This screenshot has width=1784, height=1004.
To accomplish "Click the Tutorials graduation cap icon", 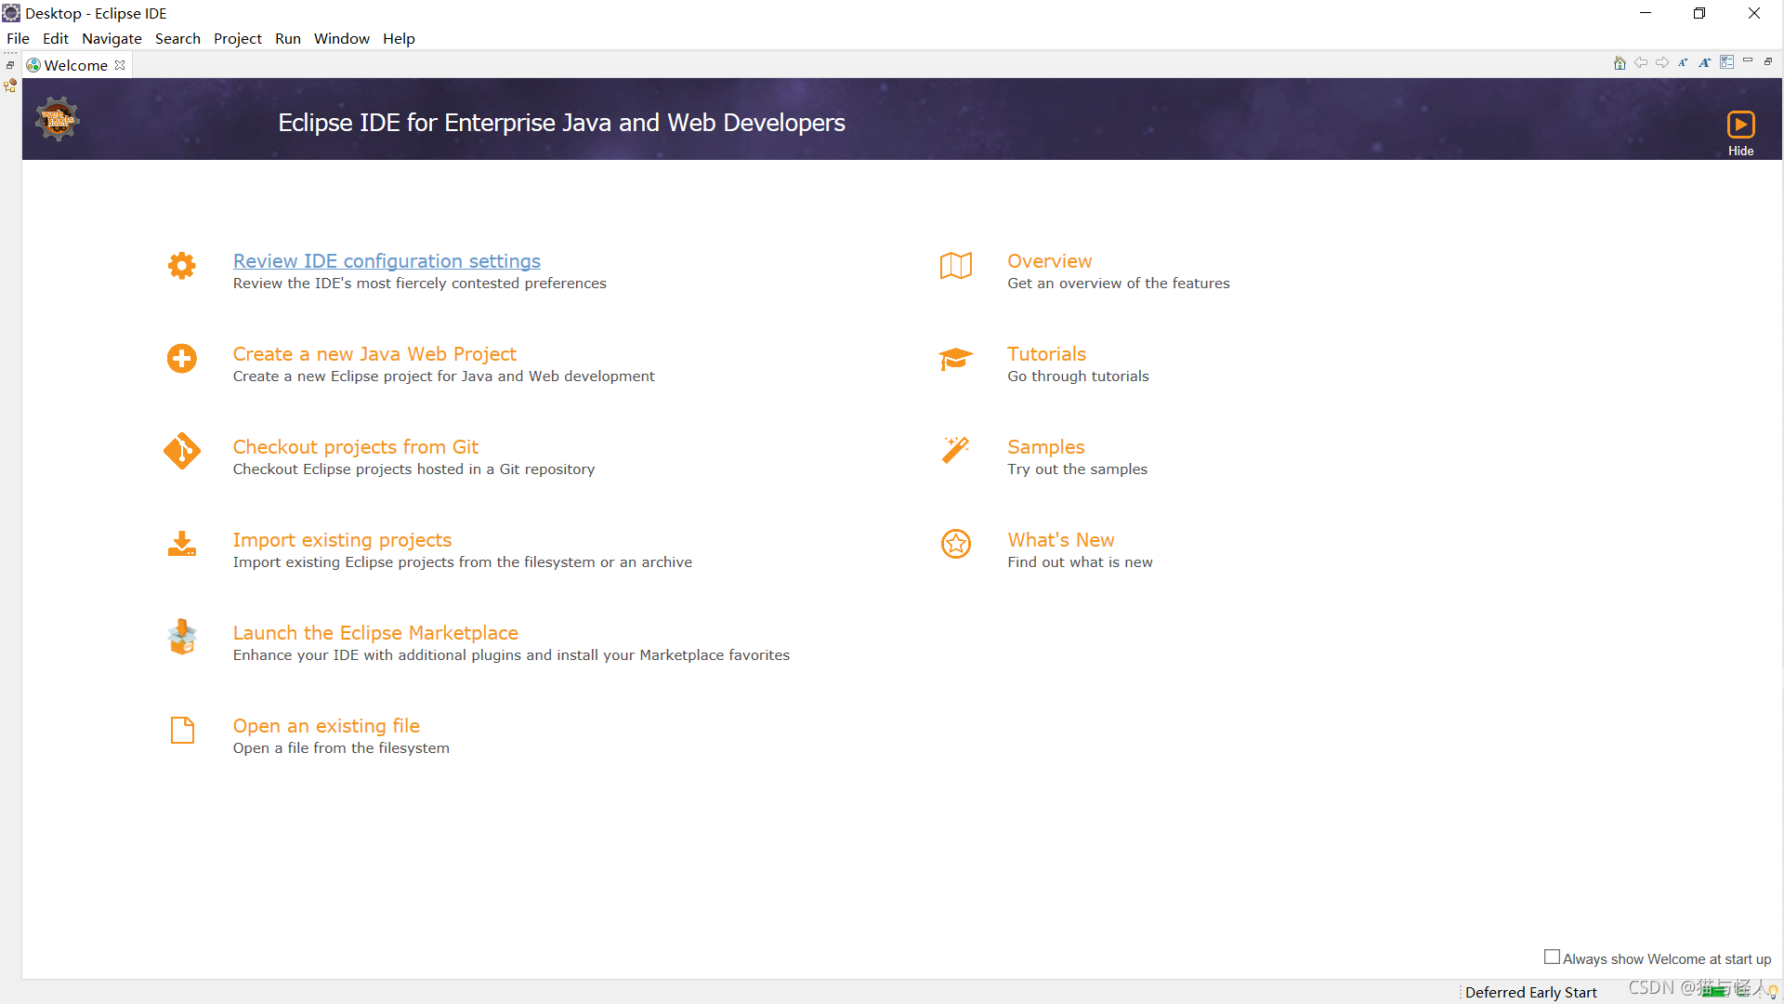I will 956,359.
